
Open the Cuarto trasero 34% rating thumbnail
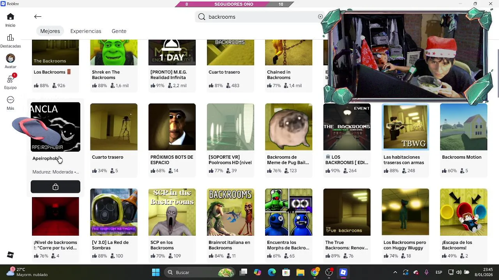coord(113,127)
